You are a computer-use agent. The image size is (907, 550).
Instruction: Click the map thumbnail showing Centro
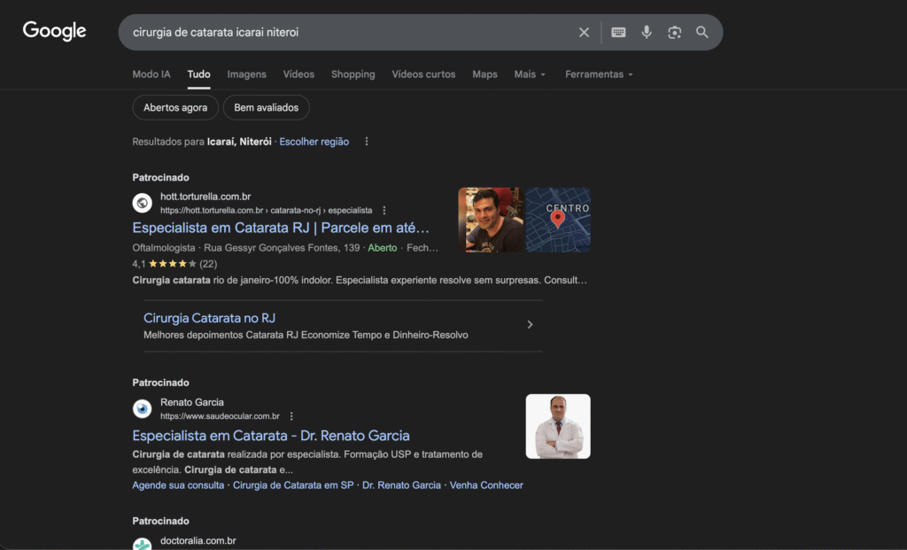(x=558, y=220)
